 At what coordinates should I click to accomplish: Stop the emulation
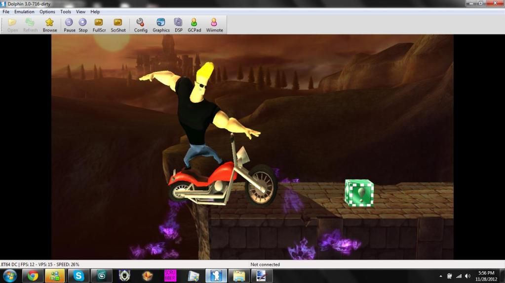coord(83,25)
